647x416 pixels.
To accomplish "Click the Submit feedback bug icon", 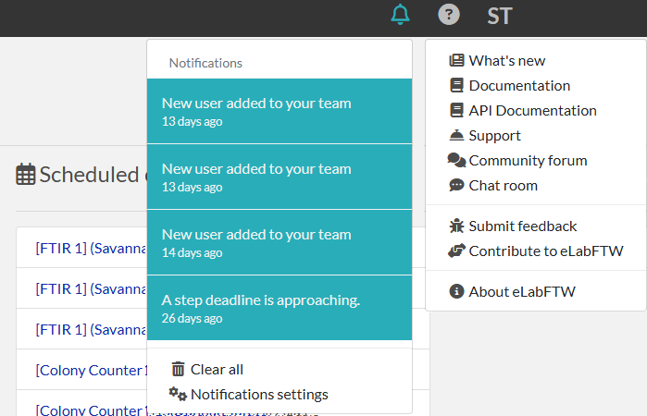I will tap(456, 226).
